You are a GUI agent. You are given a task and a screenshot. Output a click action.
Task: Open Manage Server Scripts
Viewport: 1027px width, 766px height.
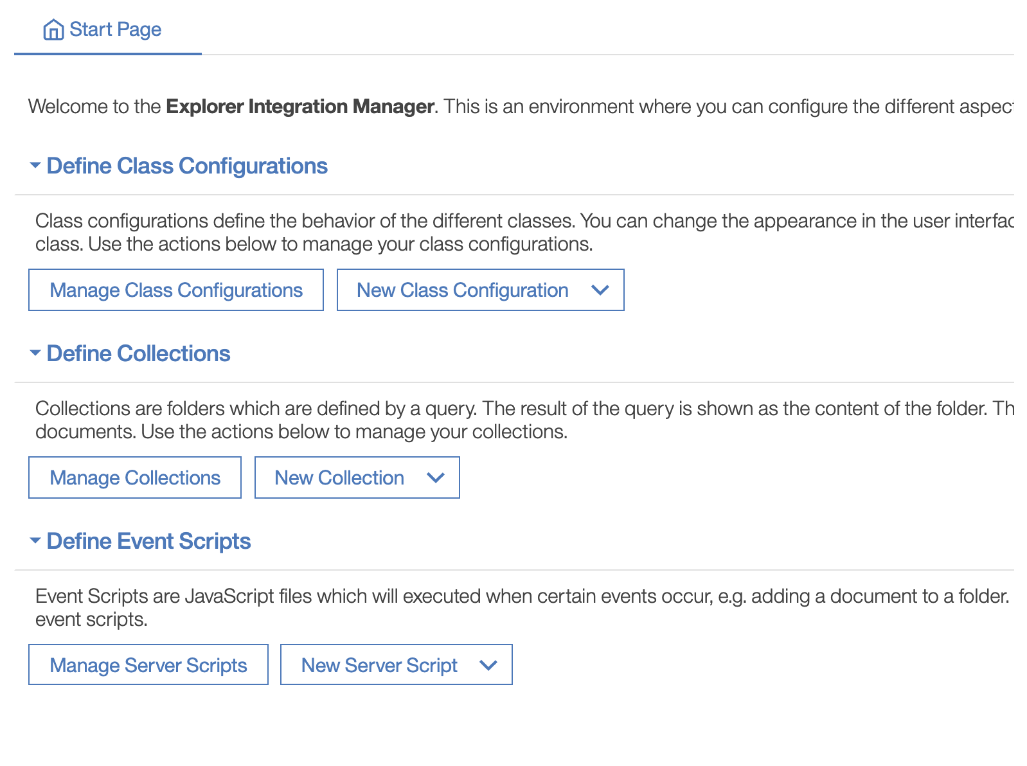(x=148, y=665)
